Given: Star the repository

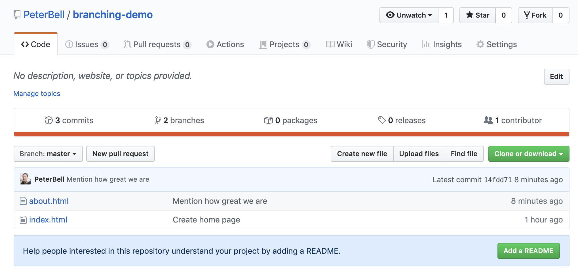Looking at the screenshot, I should point(478,15).
